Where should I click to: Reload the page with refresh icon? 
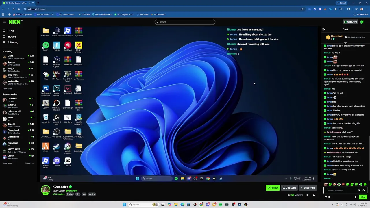(x=13, y=9)
